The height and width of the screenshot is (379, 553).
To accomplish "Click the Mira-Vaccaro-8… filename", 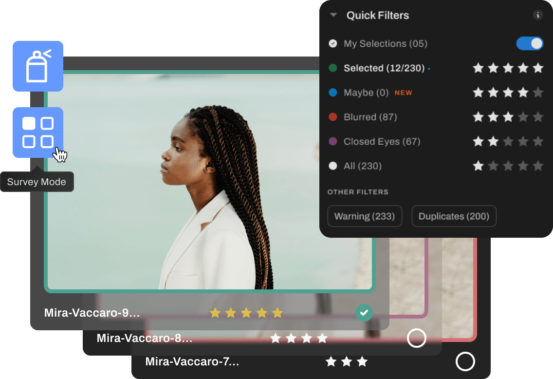I will coord(145,338).
